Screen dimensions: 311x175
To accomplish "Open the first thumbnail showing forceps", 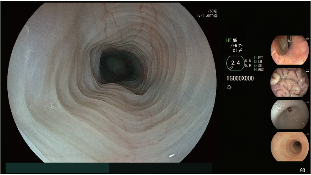I will point(290,50).
